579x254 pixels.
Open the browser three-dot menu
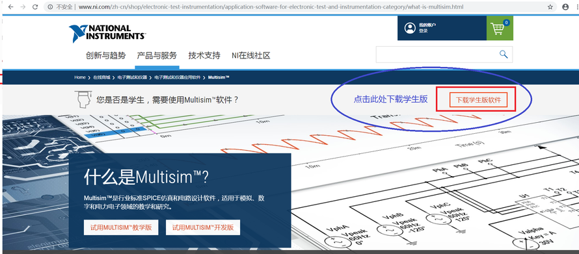[x=577, y=6]
